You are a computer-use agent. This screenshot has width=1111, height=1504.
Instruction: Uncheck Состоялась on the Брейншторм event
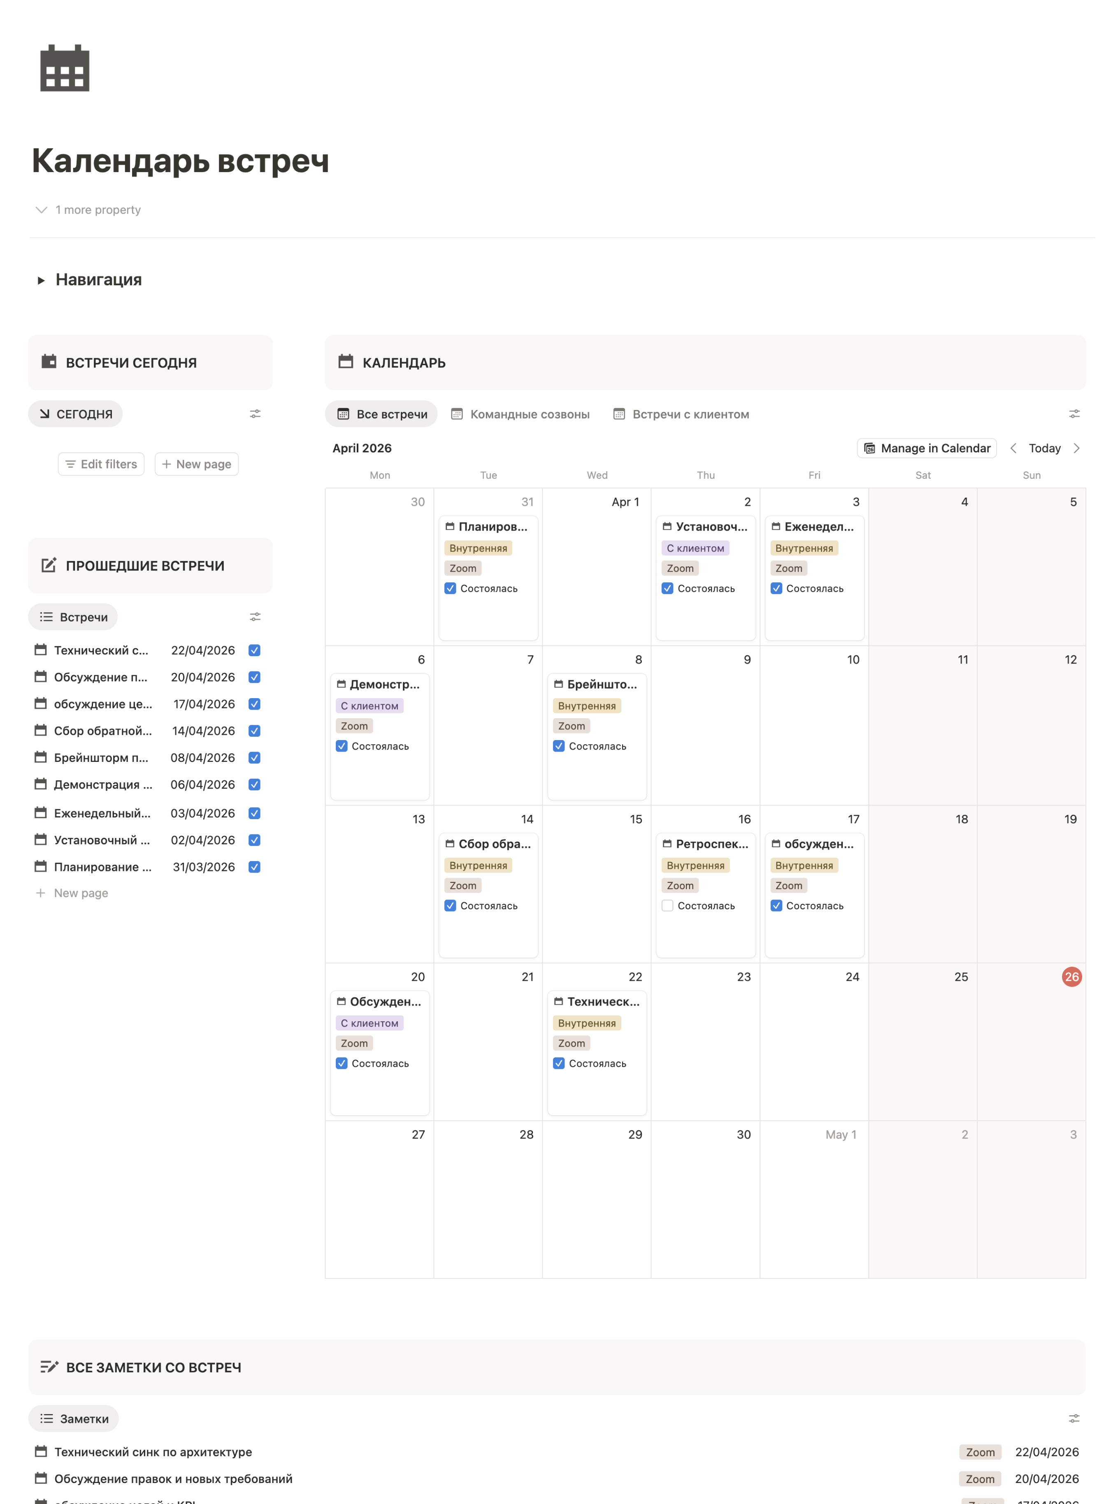tap(559, 746)
